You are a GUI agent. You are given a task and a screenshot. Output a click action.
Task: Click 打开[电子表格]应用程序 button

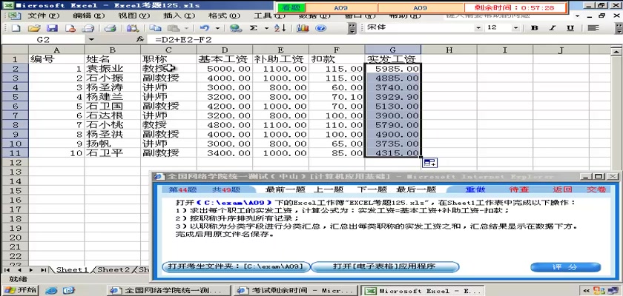tap(384, 266)
